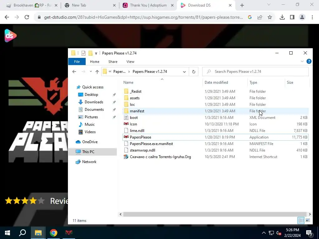Select Music in navigation pane
This screenshot has height=239, width=319.
point(89,124)
